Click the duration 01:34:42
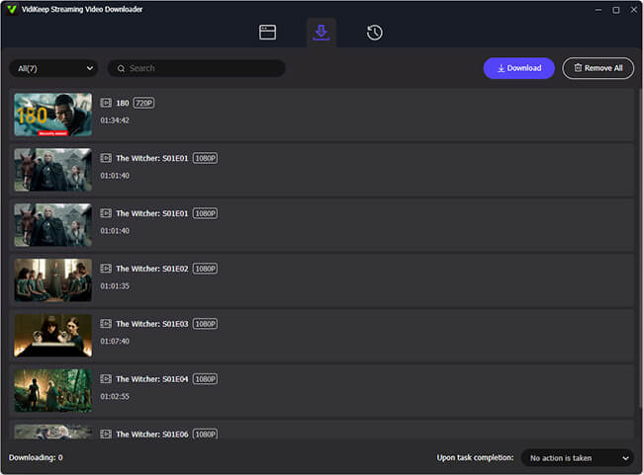The height and width of the screenshot is (475, 643). click(115, 120)
